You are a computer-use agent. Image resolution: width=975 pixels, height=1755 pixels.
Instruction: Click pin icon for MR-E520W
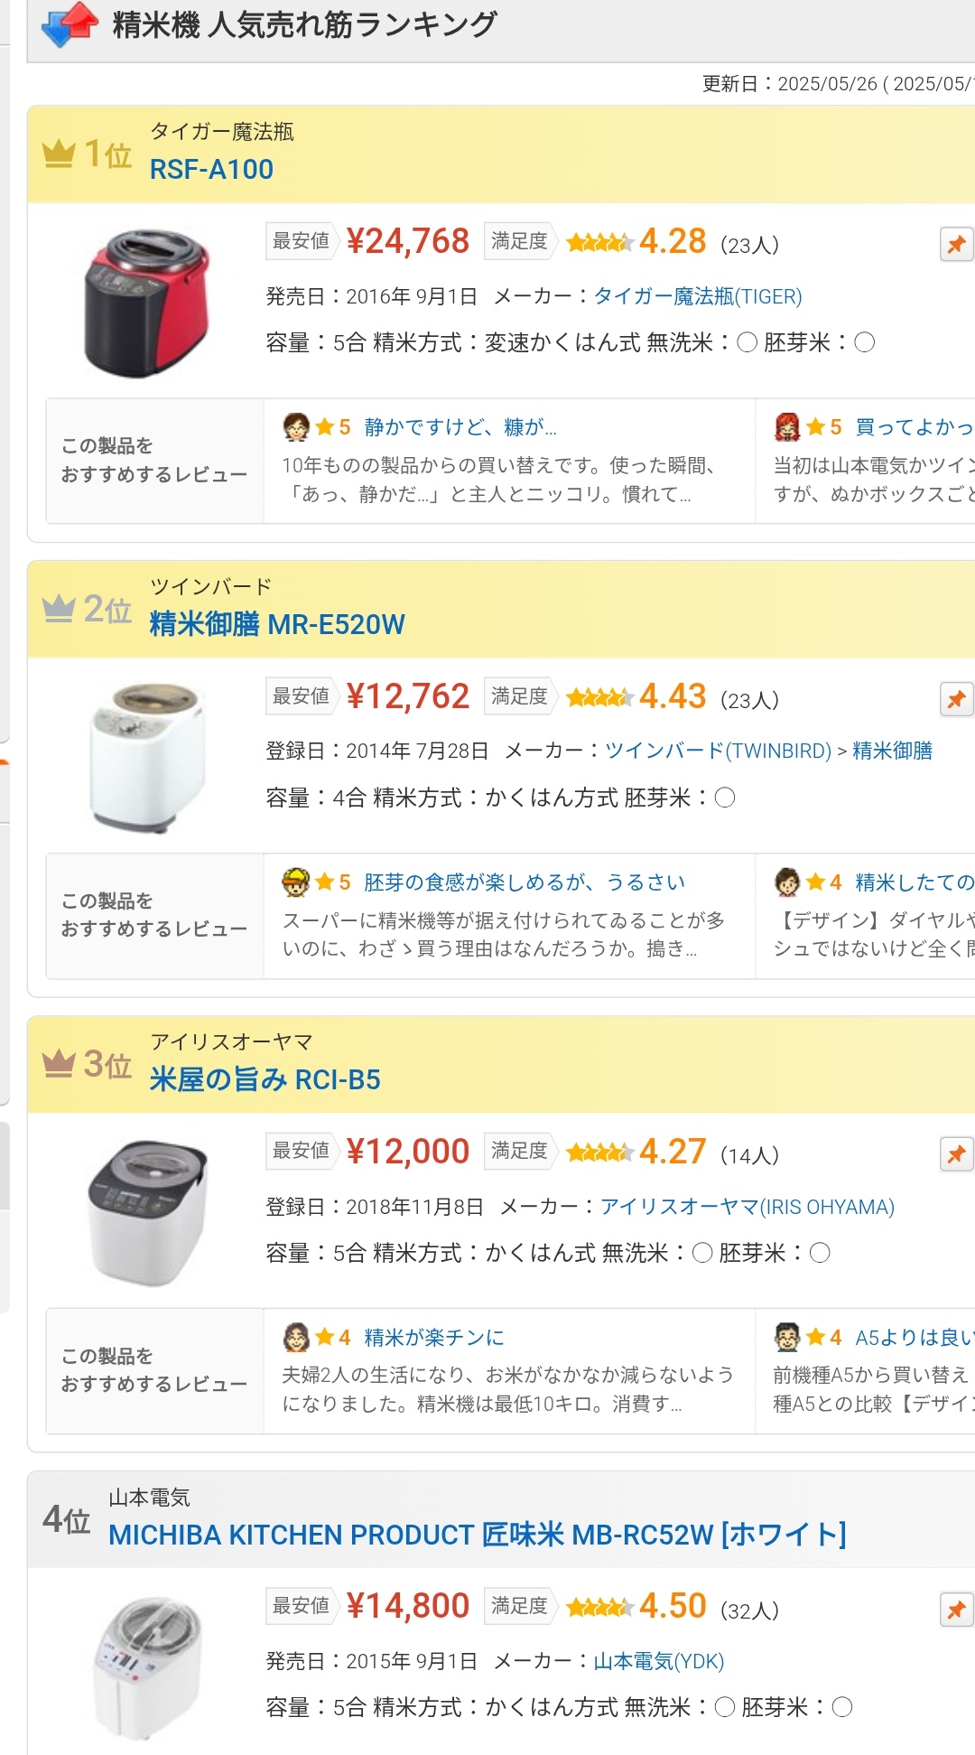coord(956,699)
